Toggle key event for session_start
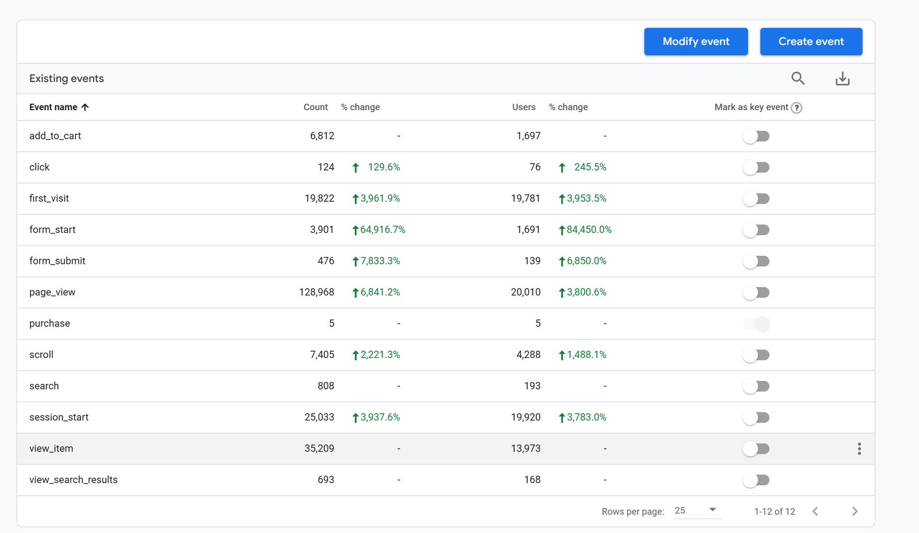 coord(756,418)
